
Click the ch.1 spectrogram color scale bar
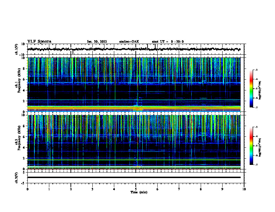[x=251, y=89]
